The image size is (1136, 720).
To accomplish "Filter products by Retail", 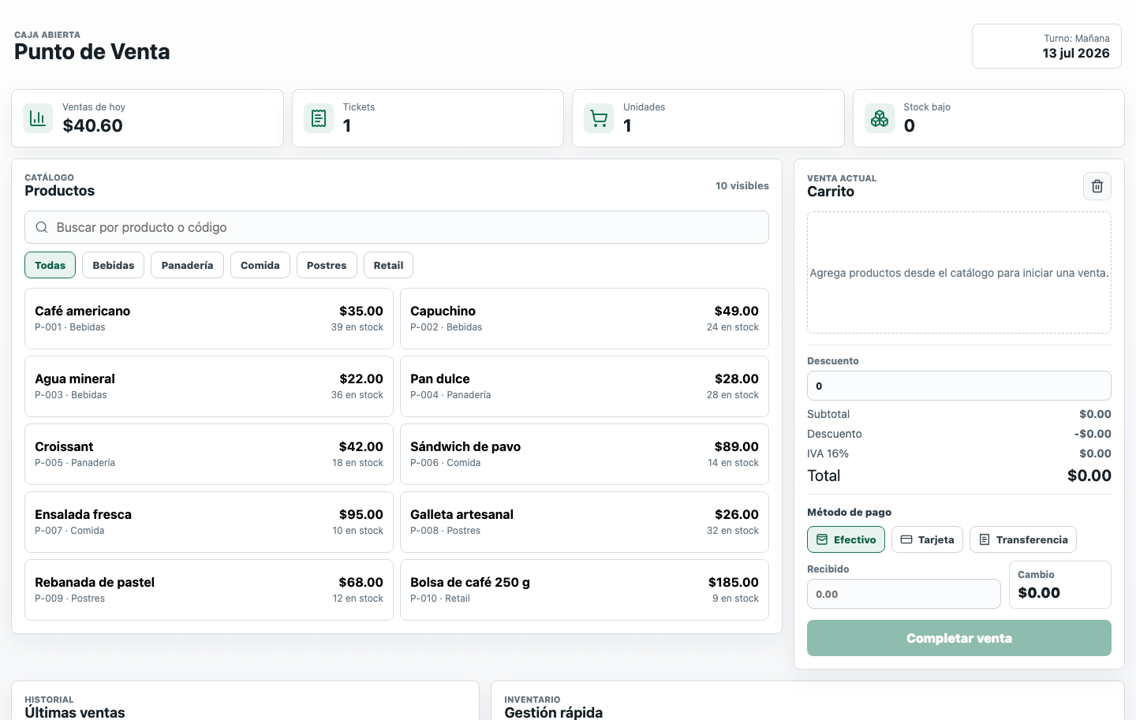I will tap(388, 265).
